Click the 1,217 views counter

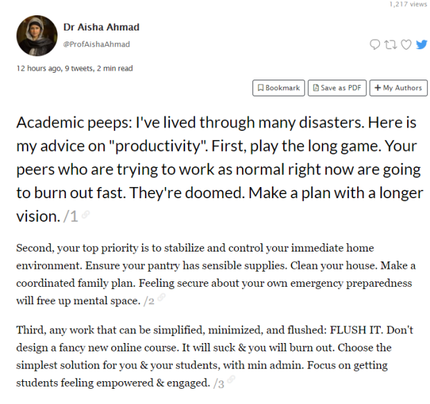point(407,4)
